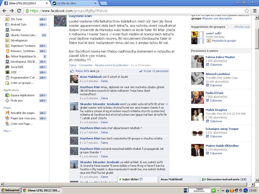Expand the Plus dropdown in left sidebar
This screenshot has height=194, width=259.
[x=7, y=131]
